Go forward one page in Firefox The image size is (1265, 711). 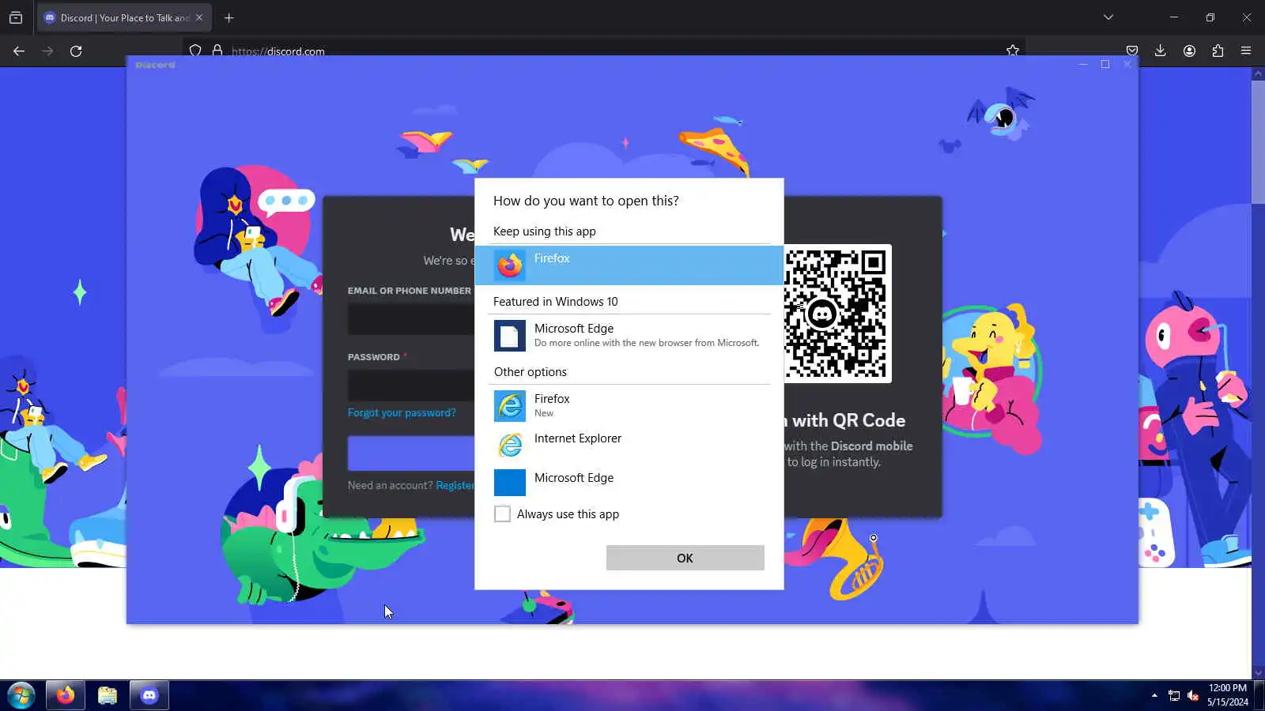[47, 51]
